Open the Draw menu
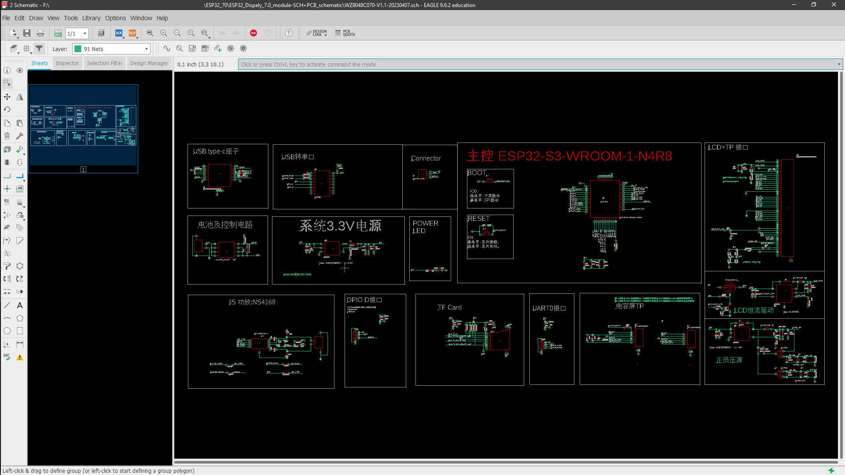 pyautogui.click(x=36, y=18)
